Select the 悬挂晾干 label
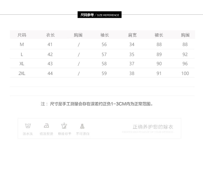 [65, 134]
